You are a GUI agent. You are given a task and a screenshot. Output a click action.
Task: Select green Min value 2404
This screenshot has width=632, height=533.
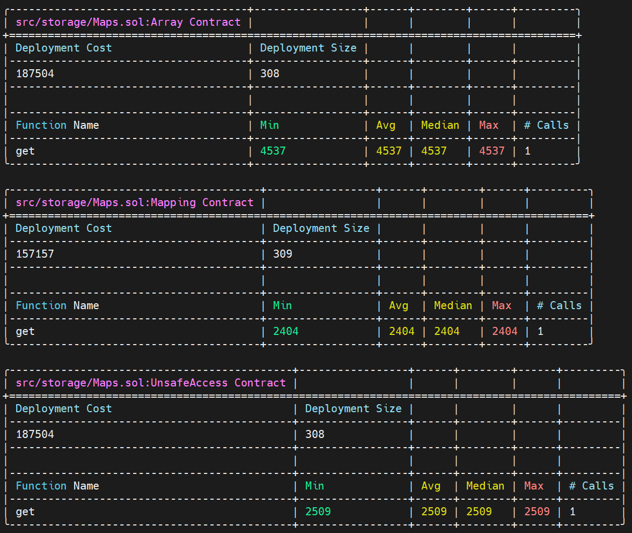point(286,331)
